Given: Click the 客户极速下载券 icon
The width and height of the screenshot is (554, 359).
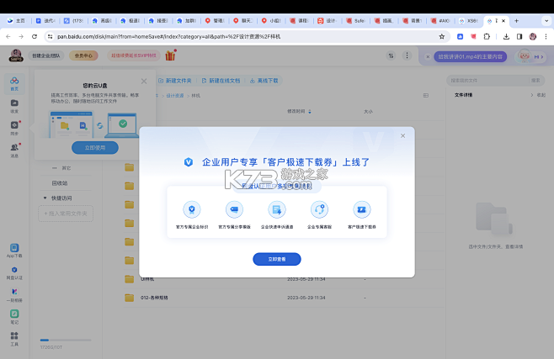Looking at the screenshot, I should coord(362,209).
